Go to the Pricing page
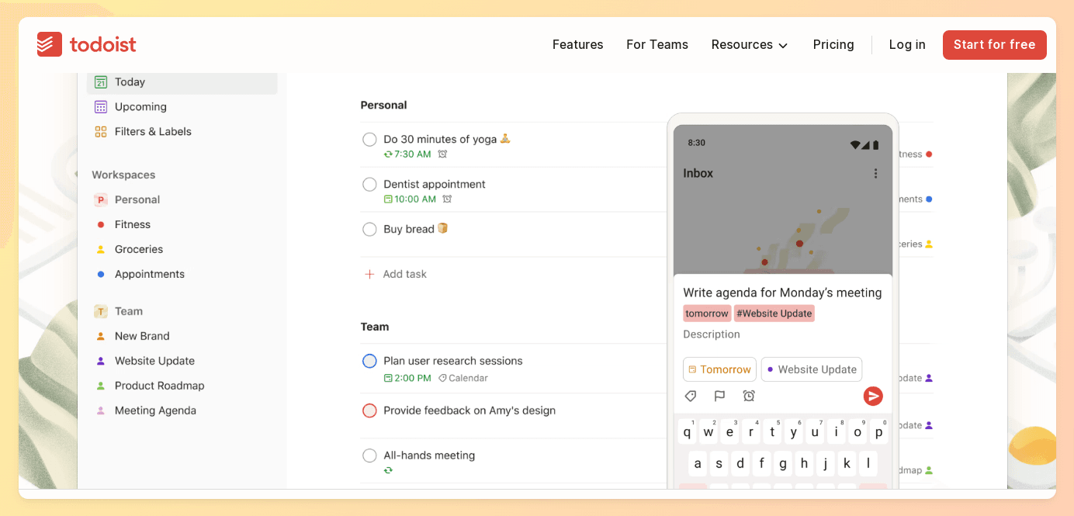 click(x=833, y=45)
